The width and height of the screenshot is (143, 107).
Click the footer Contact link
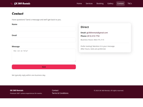55,90
